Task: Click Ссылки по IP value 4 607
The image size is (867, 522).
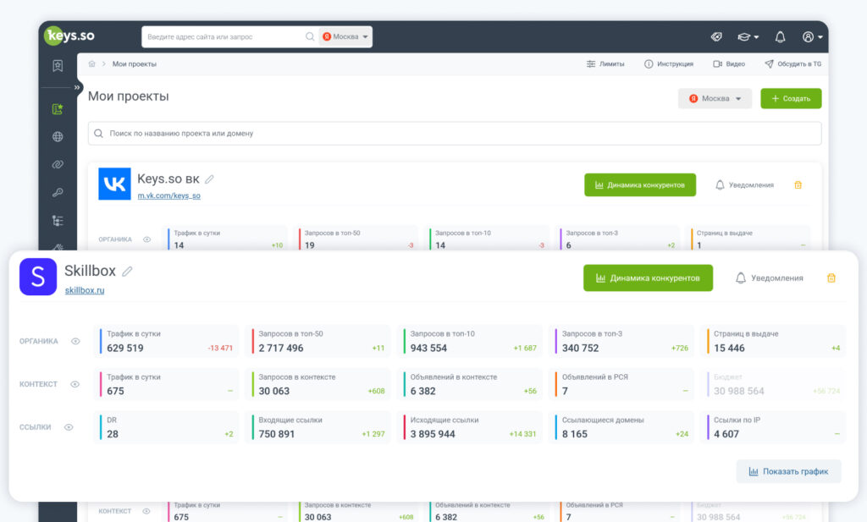Action: 726,434
